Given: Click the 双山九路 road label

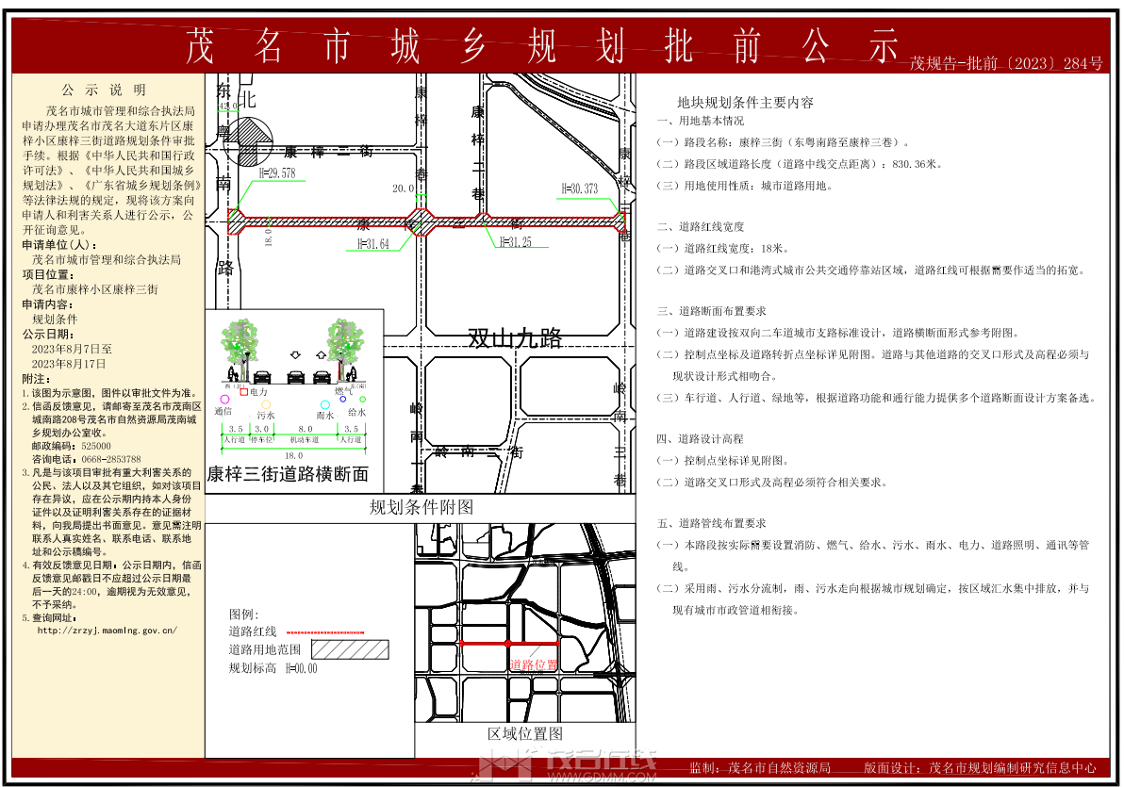Looking at the screenshot, I should click(515, 339).
